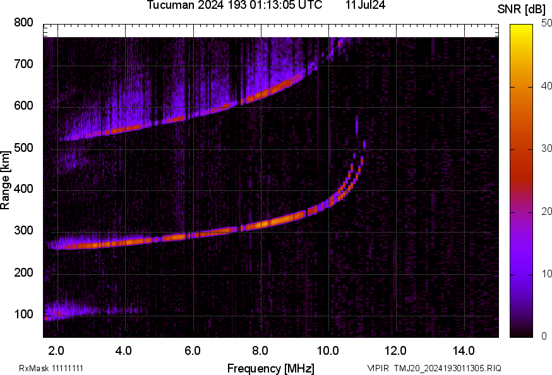Click the Range [km] axis label
Screen dimensions: 552x375
click(6, 180)
